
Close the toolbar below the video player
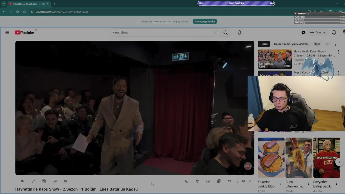(x=250, y=181)
